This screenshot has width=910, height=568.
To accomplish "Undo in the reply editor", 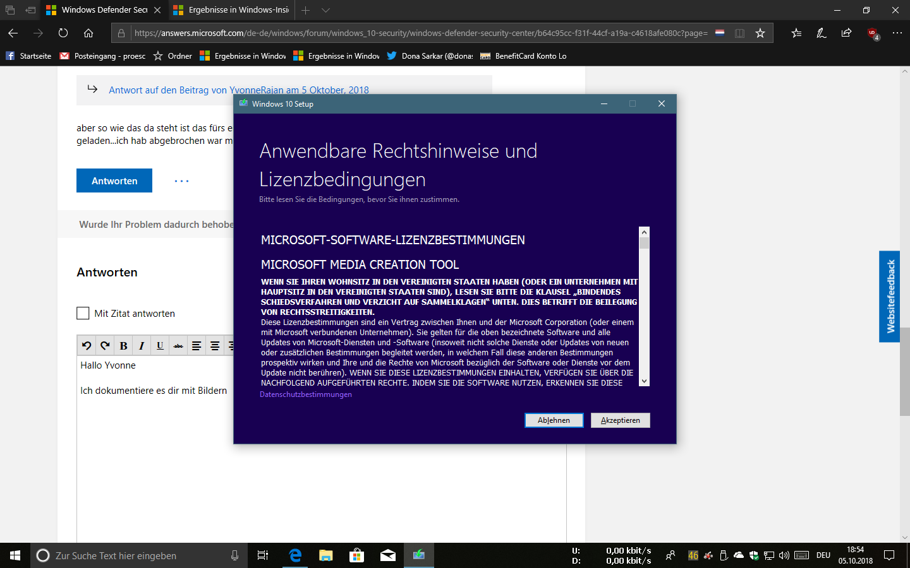I will [x=87, y=345].
